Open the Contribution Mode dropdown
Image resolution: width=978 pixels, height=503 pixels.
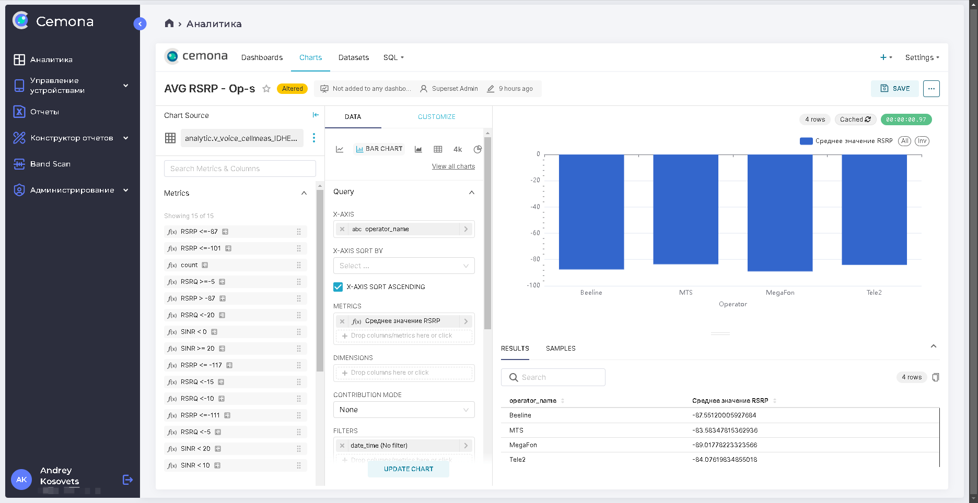tap(404, 410)
